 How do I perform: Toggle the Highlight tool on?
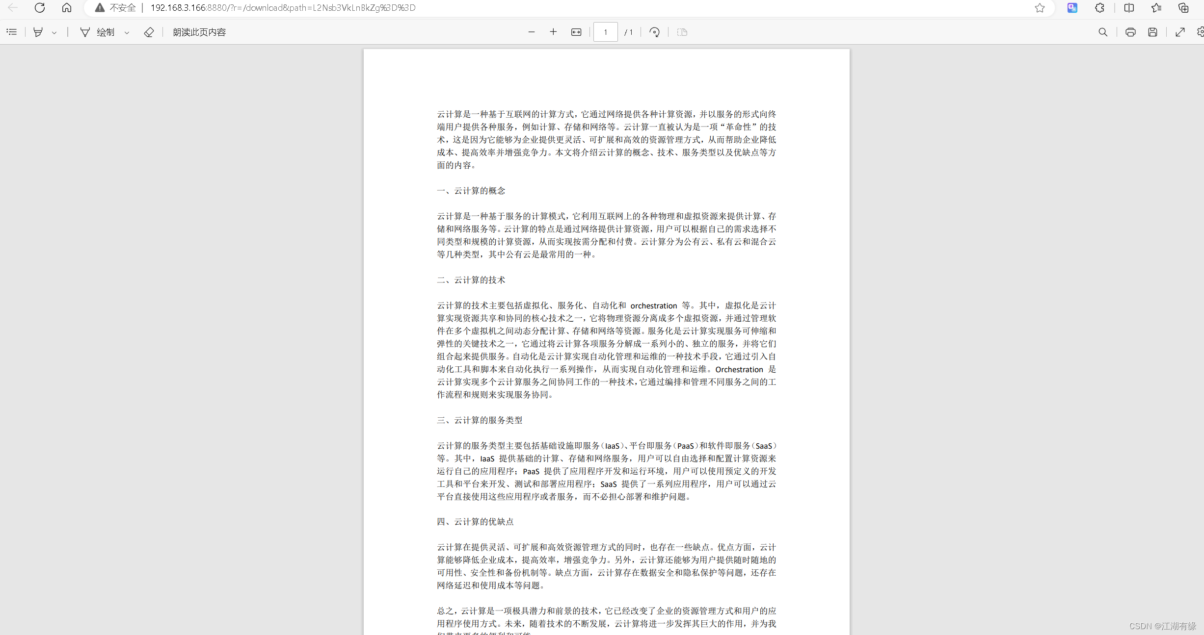click(x=38, y=32)
